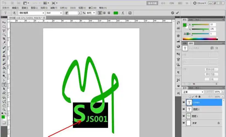Select the Clone Stamp tool
Screen dimensions: 226x137
(x=4, y=56)
